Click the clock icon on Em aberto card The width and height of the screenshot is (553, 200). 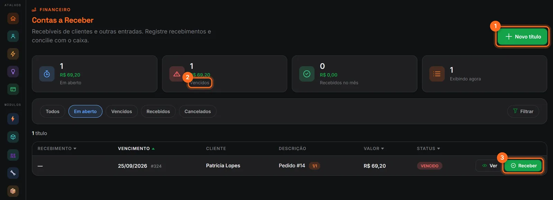pos(47,74)
